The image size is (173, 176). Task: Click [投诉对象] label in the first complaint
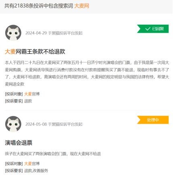pos(14,94)
